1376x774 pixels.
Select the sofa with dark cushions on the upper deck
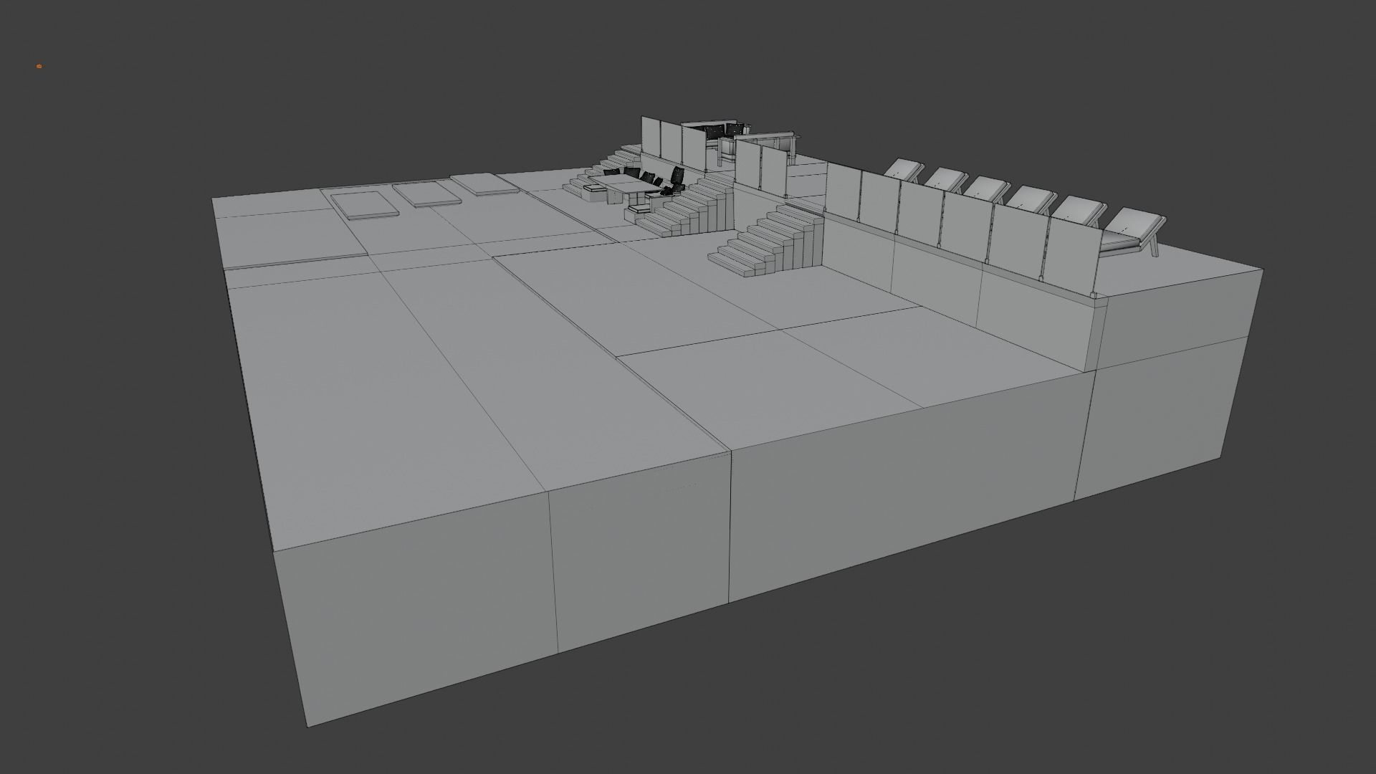(717, 135)
